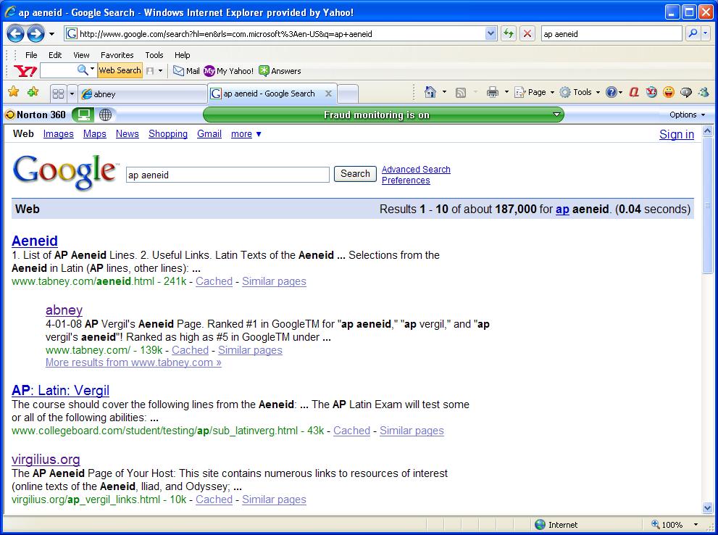
Task: Open the 'abney' indented result link
Action: (64, 310)
